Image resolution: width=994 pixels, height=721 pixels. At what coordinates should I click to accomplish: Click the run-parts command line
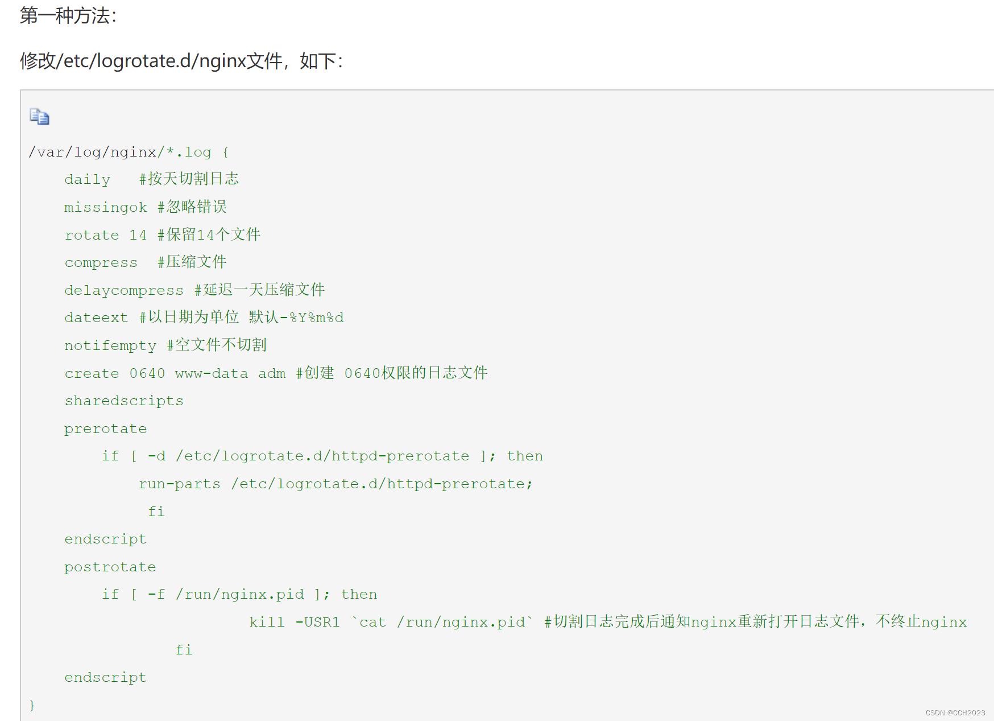(336, 484)
